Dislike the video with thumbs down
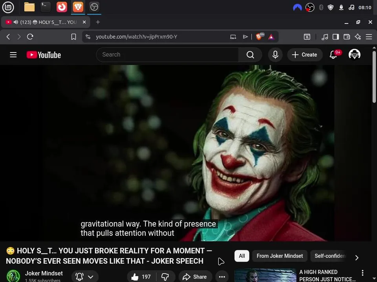377x282 pixels. pos(165,277)
